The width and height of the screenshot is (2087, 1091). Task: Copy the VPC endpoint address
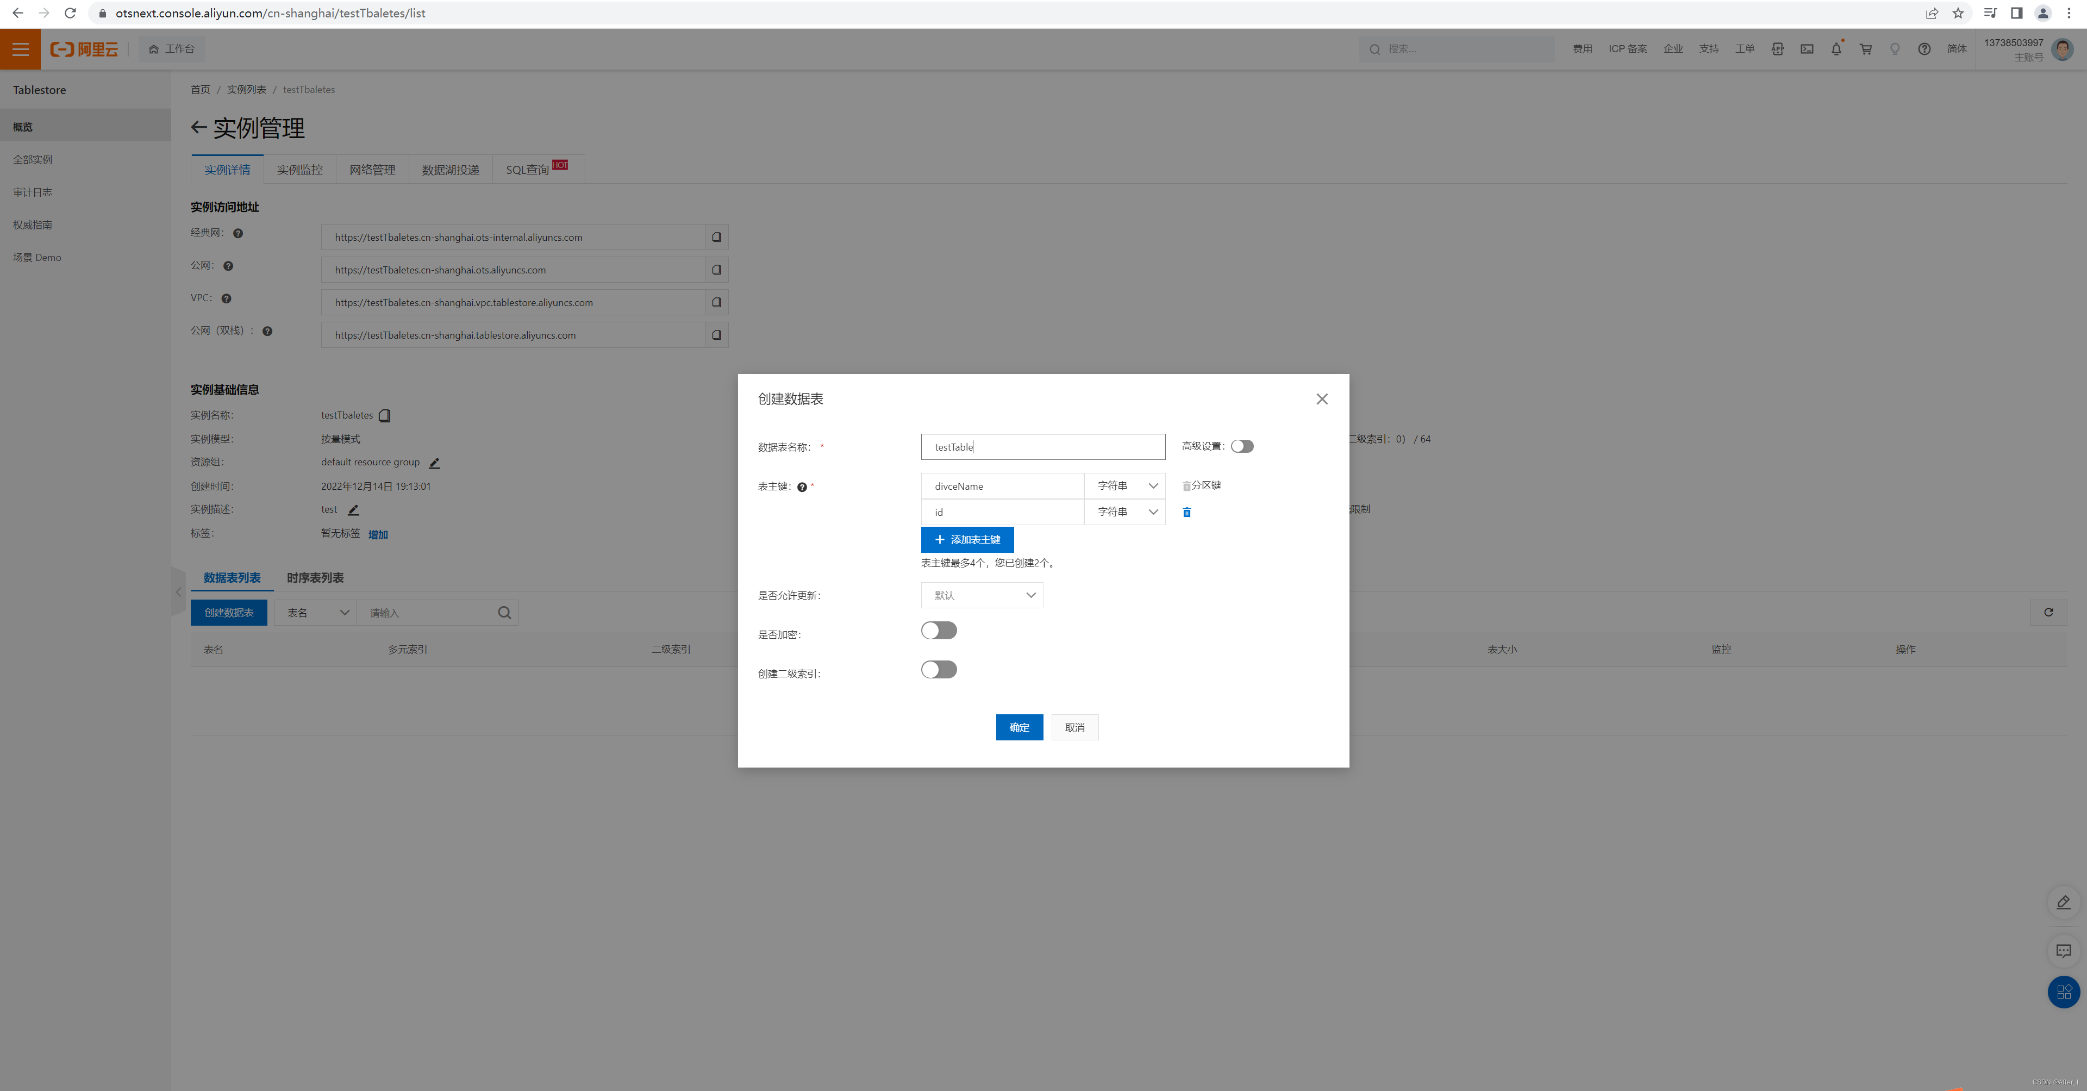click(716, 302)
